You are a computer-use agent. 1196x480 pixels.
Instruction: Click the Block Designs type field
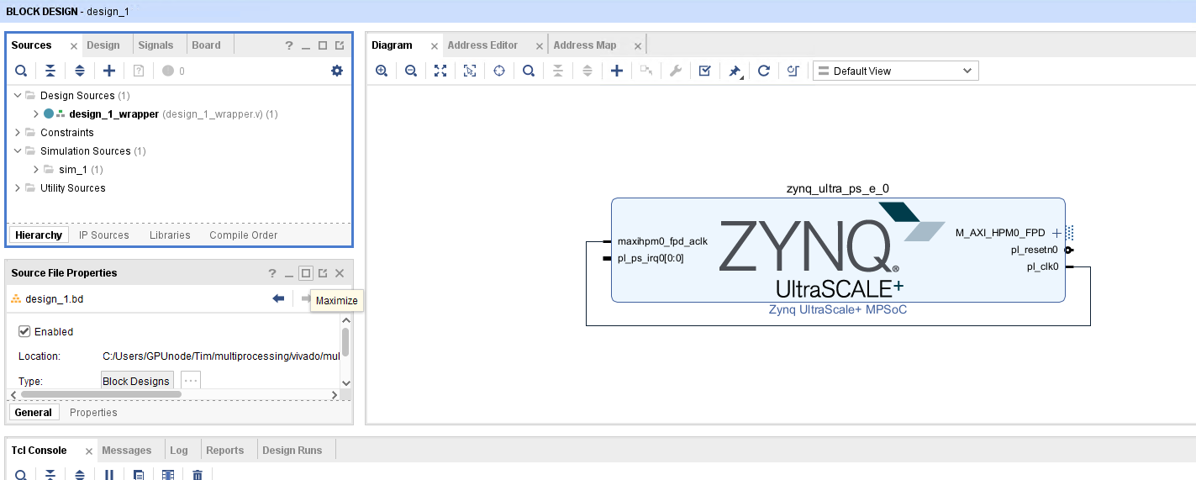click(x=137, y=381)
